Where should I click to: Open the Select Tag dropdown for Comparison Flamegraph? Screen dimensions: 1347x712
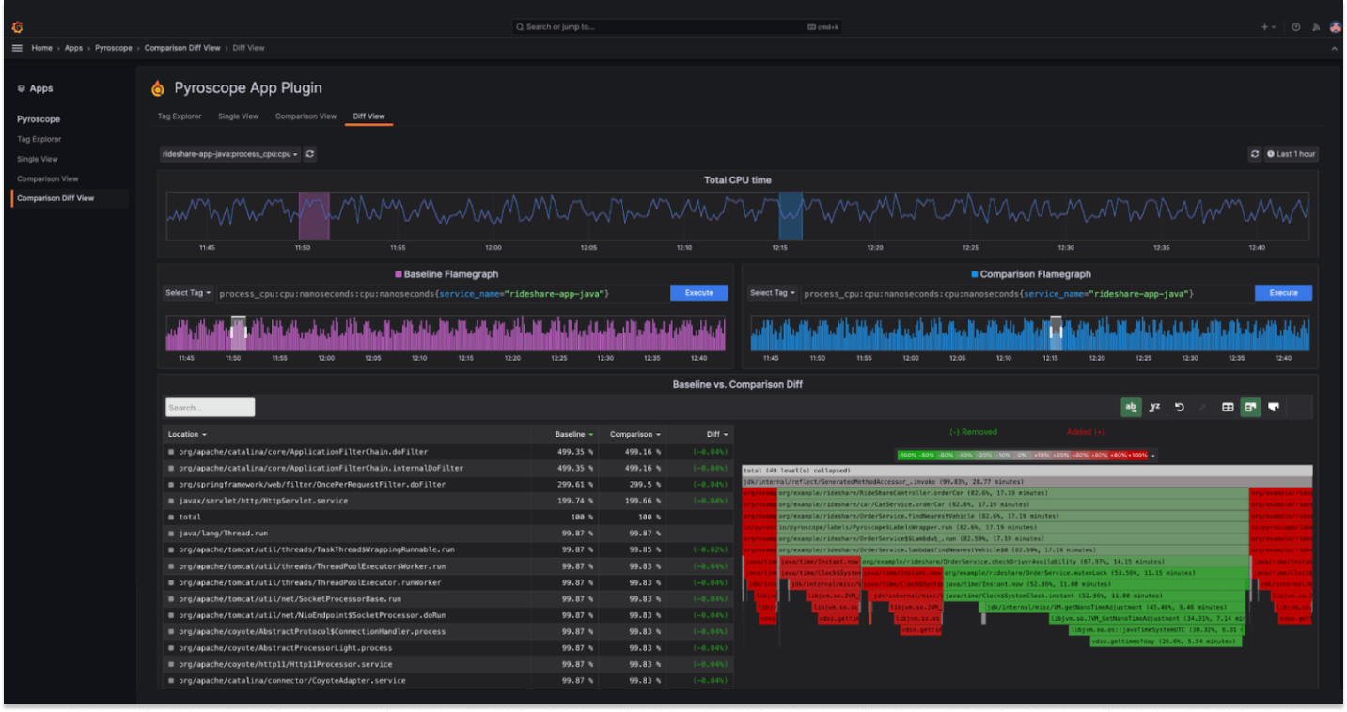pos(772,292)
